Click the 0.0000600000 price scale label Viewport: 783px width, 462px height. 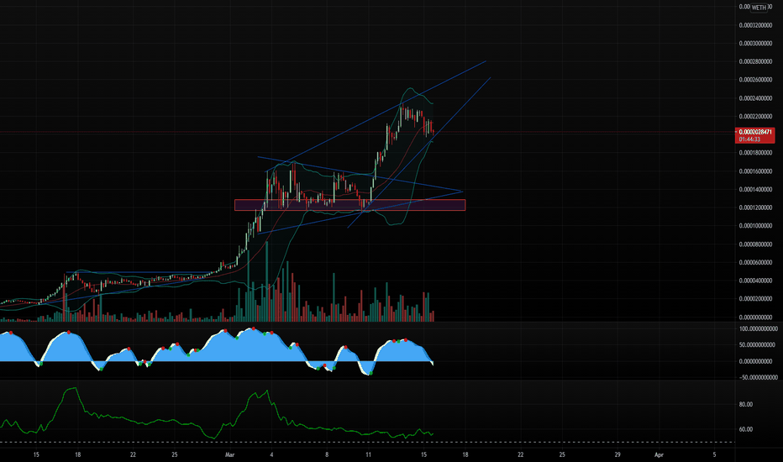click(x=755, y=262)
